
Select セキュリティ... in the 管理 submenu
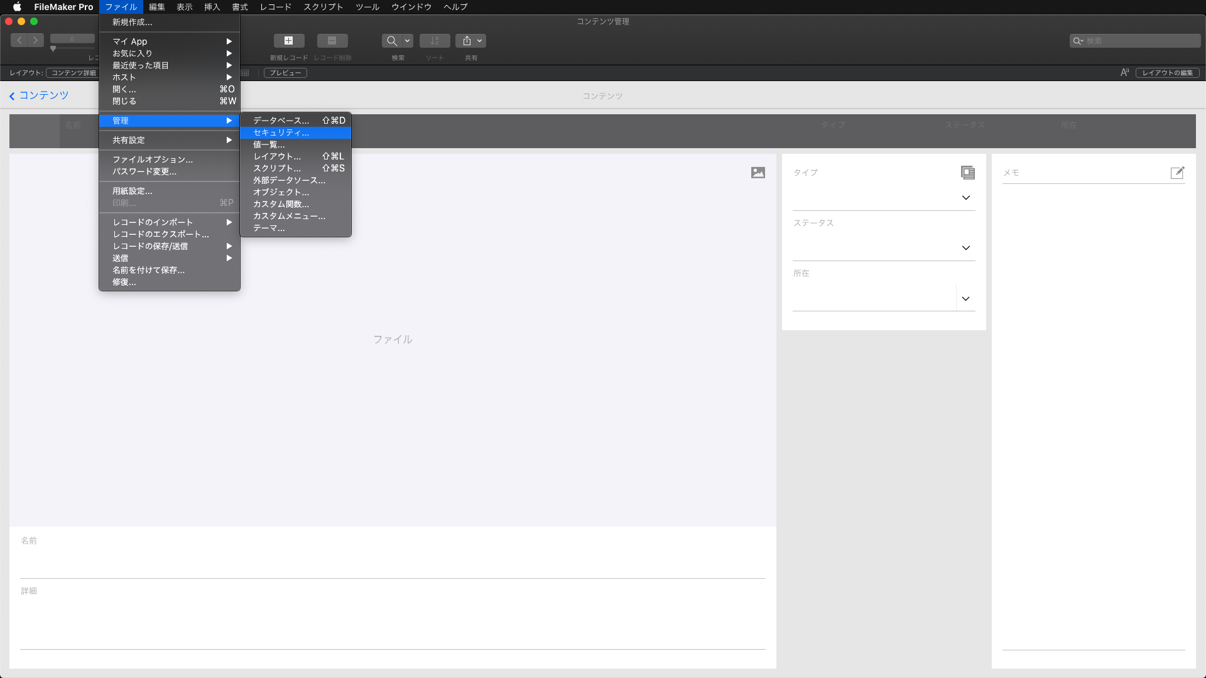coord(281,132)
